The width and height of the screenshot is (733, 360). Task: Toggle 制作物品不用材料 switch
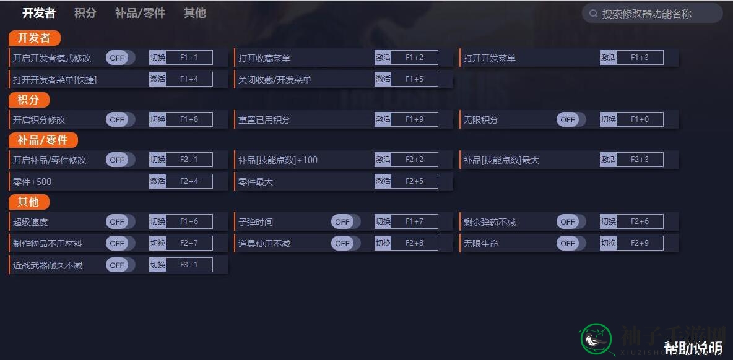click(120, 243)
